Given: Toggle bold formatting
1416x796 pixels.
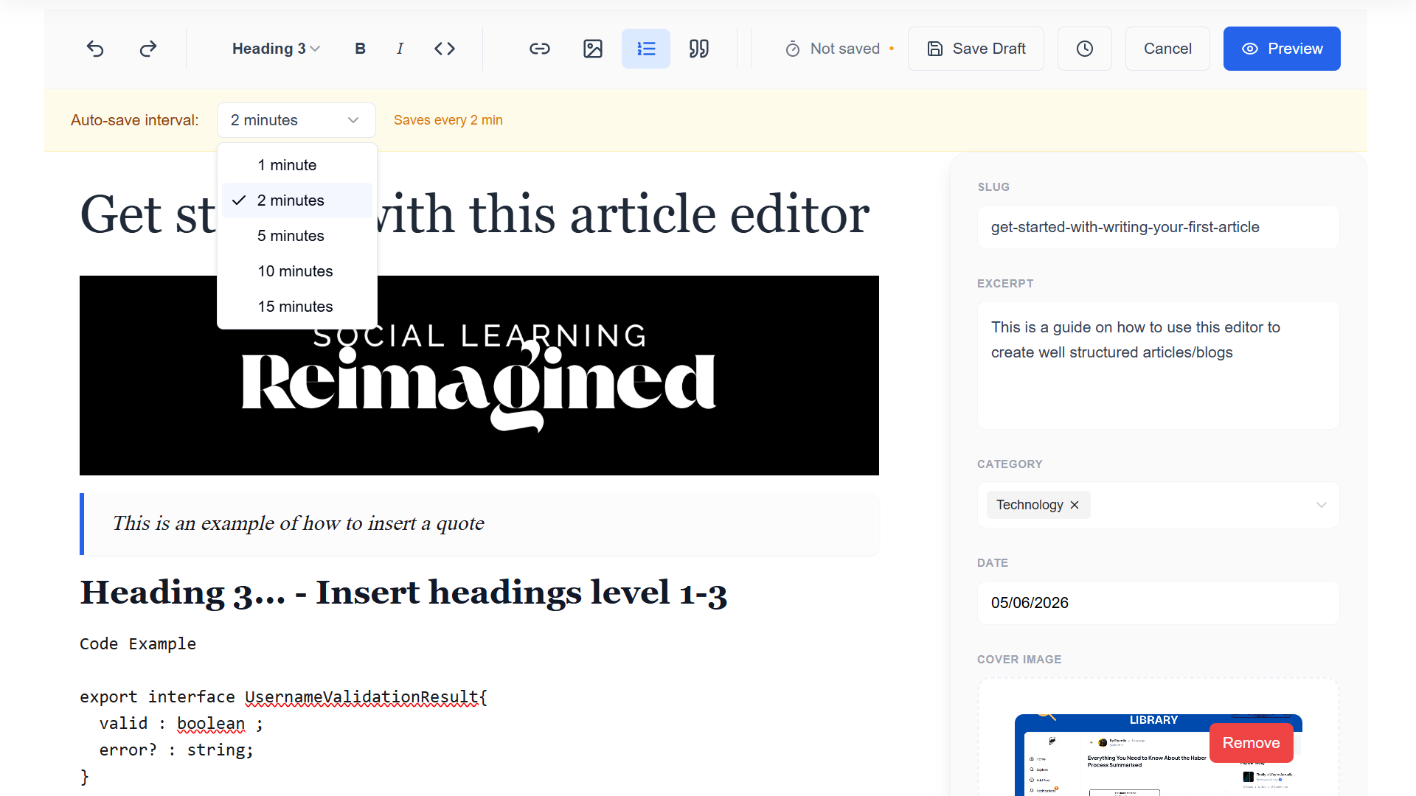Looking at the screenshot, I should (x=360, y=49).
